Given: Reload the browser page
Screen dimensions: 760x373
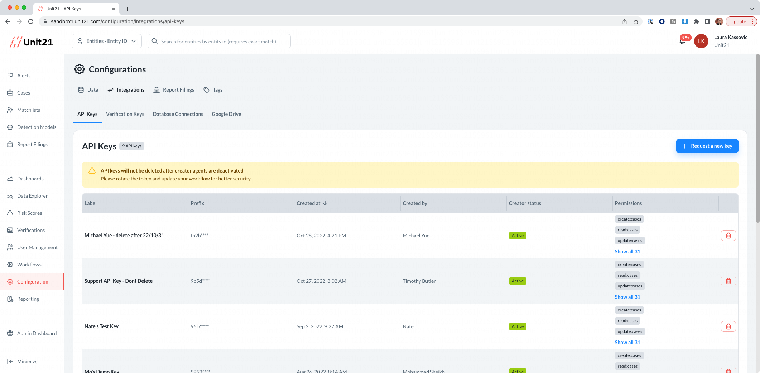Looking at the screenshot, I should 31,21.
